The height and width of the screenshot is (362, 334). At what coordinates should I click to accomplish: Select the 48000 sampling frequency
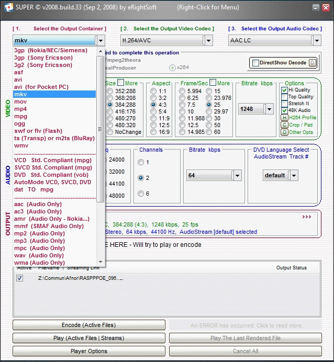pyautogui.click(x=117, y=196)
